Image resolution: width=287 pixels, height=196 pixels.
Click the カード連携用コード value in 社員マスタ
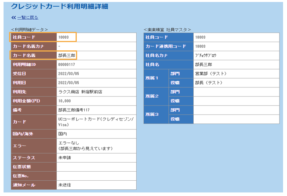(200, 46)
